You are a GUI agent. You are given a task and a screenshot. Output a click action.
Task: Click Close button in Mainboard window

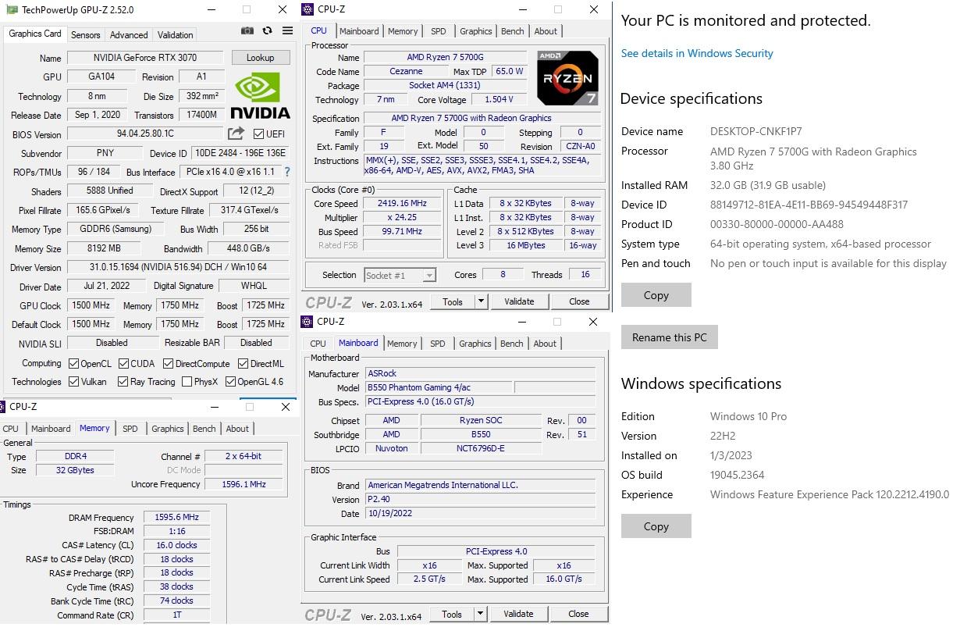click(578, 614)
